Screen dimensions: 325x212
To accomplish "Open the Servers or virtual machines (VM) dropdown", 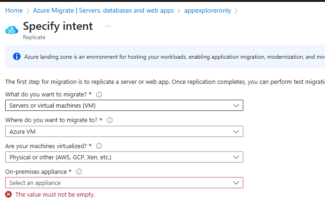I will pyautogui.click(x=124, y=105).
